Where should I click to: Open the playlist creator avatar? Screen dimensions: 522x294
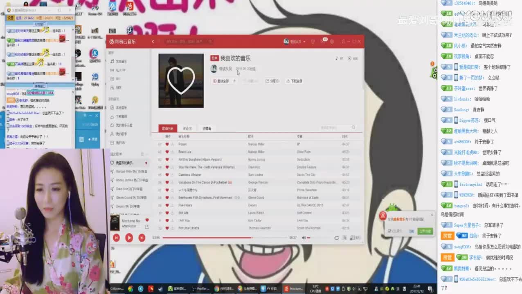[214, 69]
